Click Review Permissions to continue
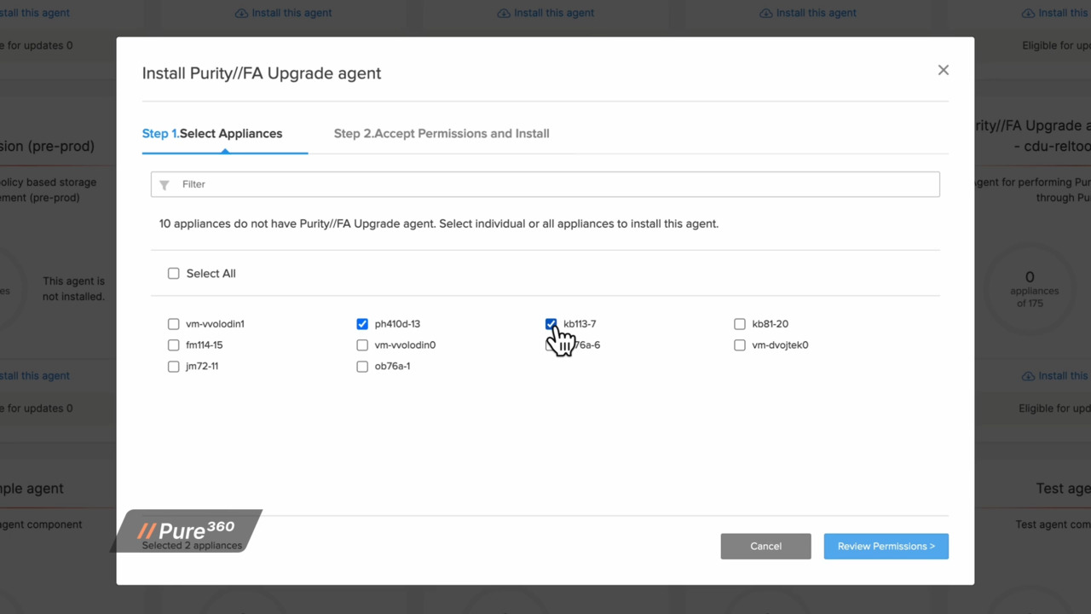1091x614 pixels. pyautogui.click(x=886, y=547)
